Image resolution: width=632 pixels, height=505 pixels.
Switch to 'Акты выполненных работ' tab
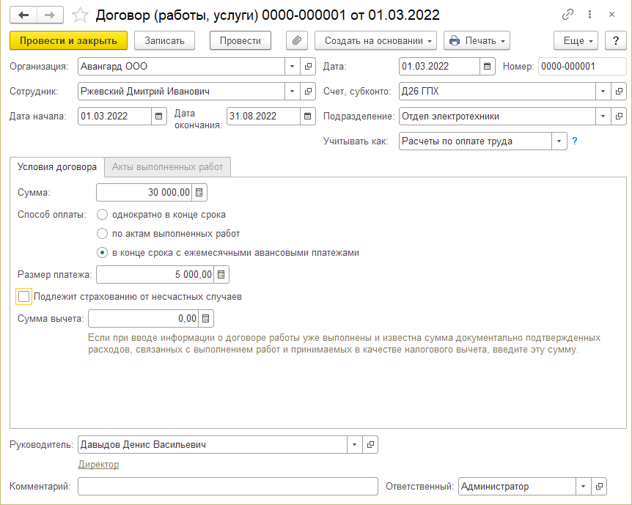coord(167,167)
